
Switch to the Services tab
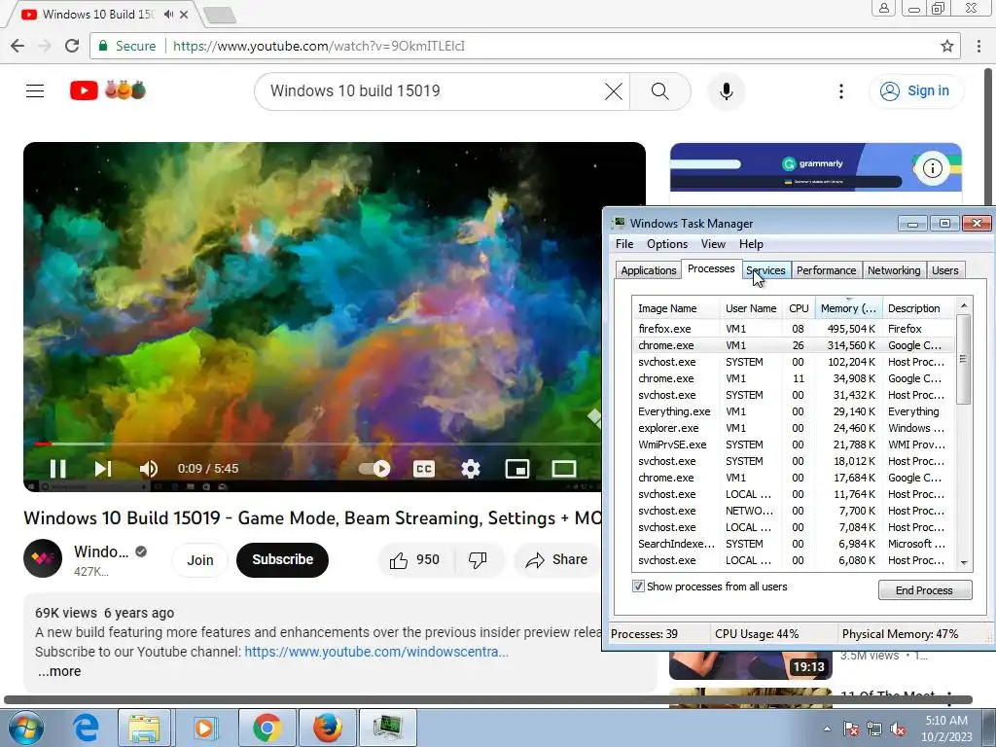click(766, 270)
